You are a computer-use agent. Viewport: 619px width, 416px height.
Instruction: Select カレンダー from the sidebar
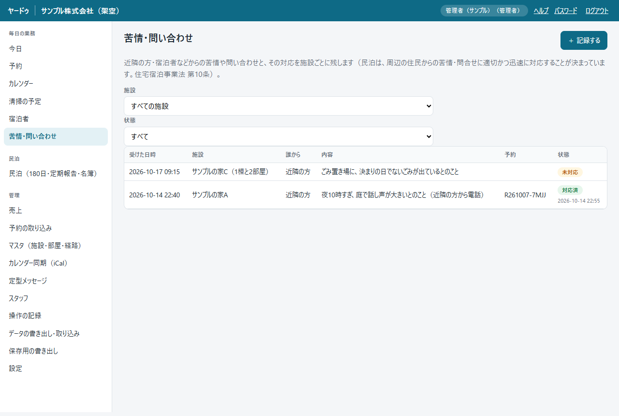(x=56, y=84)
